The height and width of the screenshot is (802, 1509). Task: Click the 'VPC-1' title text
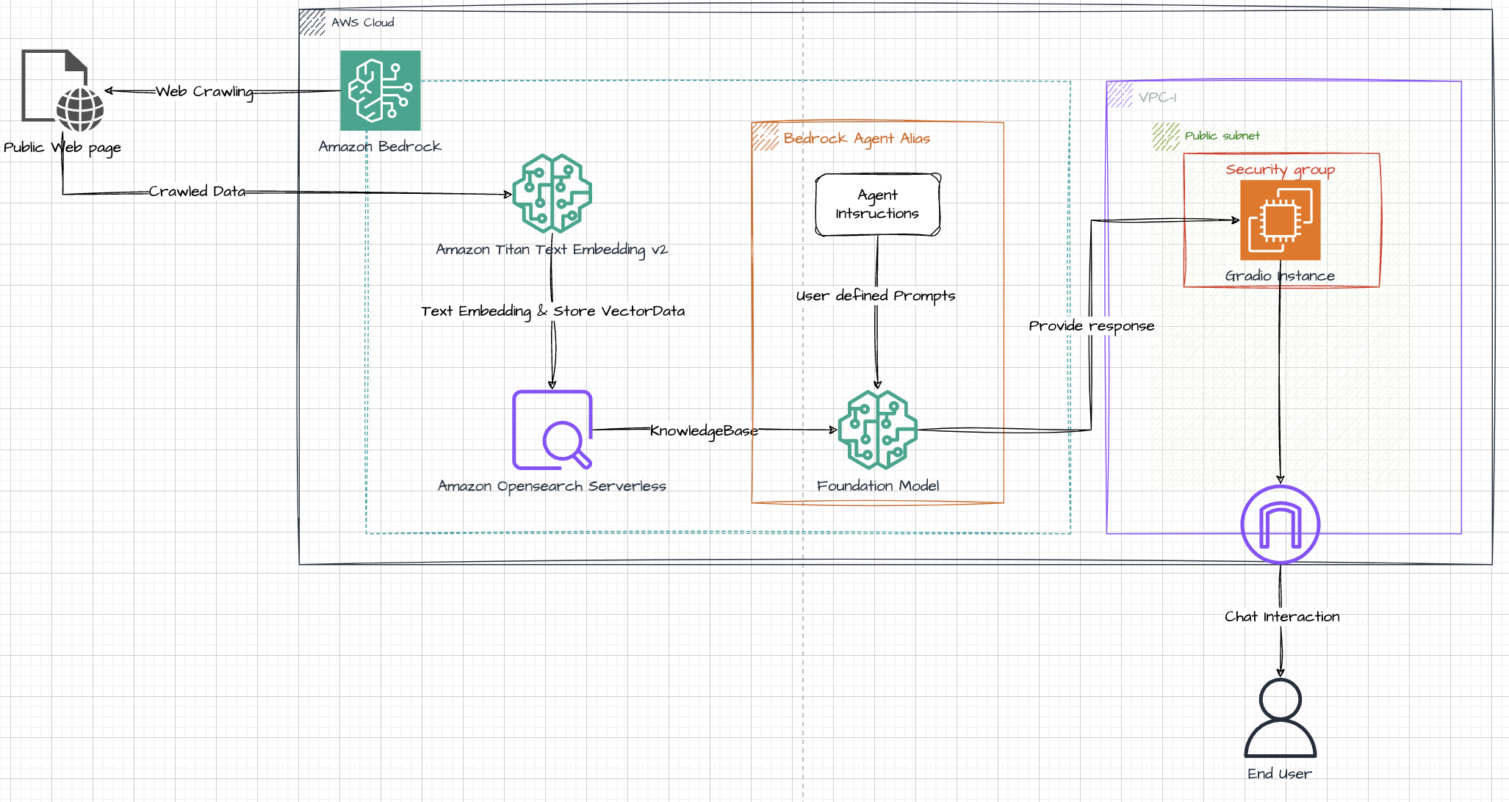pos(1157,97)
